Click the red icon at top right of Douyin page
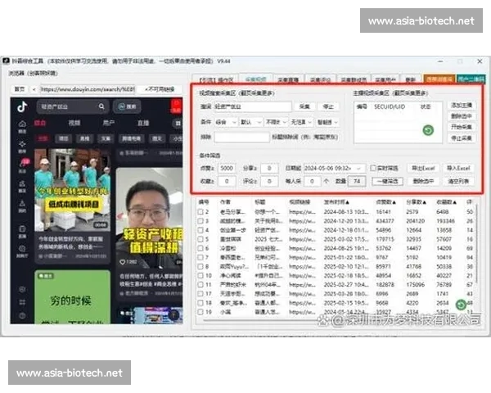 (x=178, y=106)
